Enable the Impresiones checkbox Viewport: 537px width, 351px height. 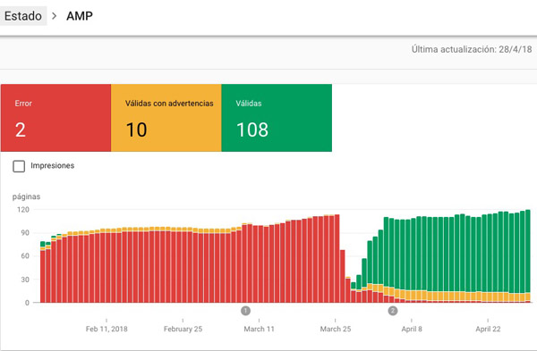[x=19, y=166]
